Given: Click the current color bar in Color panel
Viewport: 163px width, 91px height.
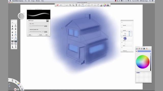Looking at the screenshot, I should tap(144, 51).
